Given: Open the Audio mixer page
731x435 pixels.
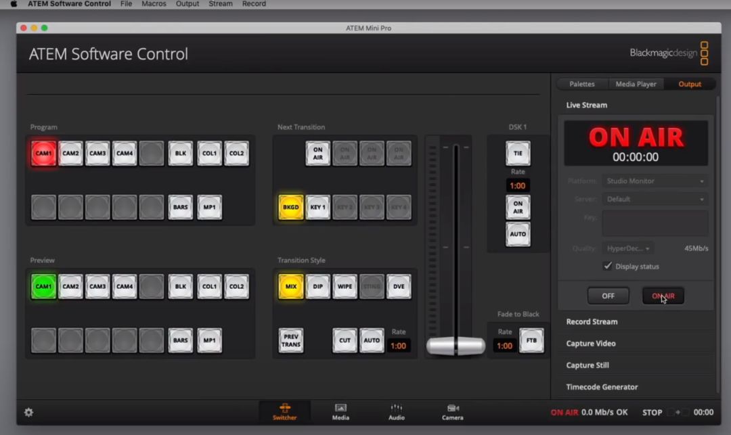Looking at the screenshot, I should click(396, 412).
